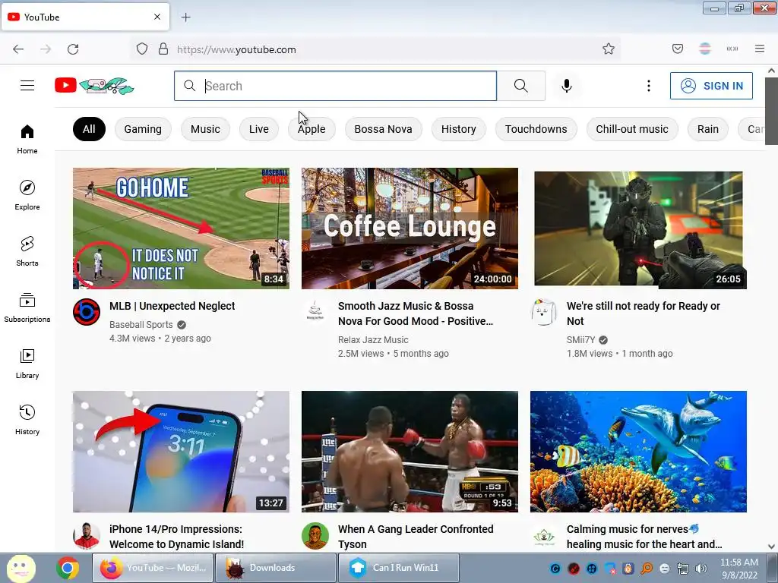Image resolution: width=778 pixels, height=583 pixels.
Task: Close the YouTube browser tab
Action: pyautogui.click(x=157, y=17)
